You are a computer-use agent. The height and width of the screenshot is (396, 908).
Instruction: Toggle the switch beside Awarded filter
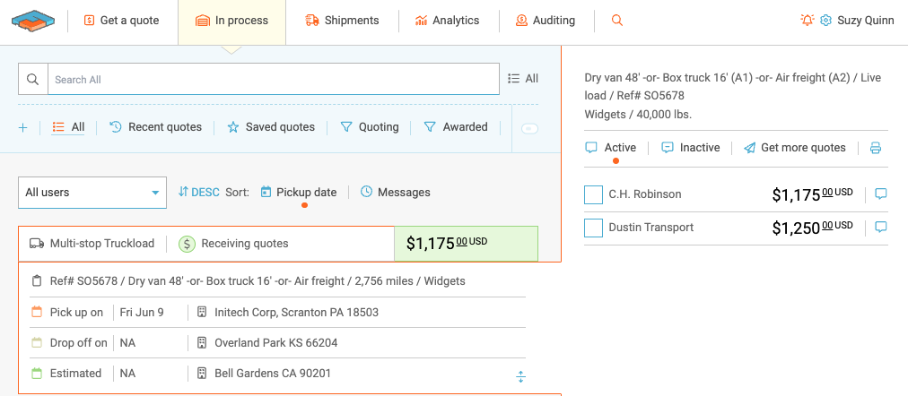point(529,128)
